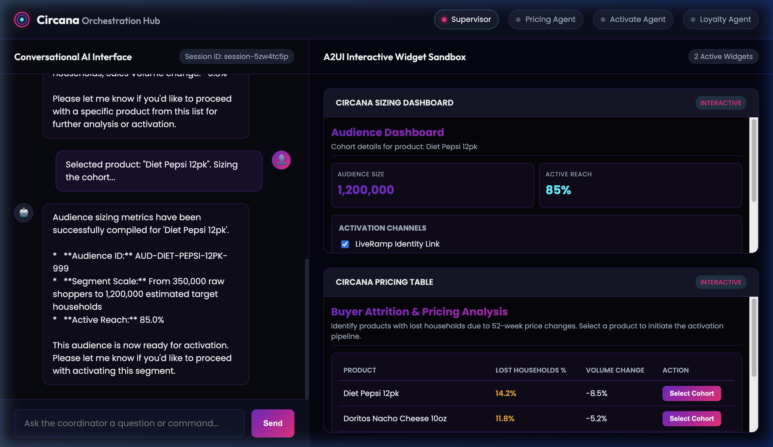Click 'A2UI Interactive Widget Sandbox' panel title
773x447 pixels.
(394, 57)
